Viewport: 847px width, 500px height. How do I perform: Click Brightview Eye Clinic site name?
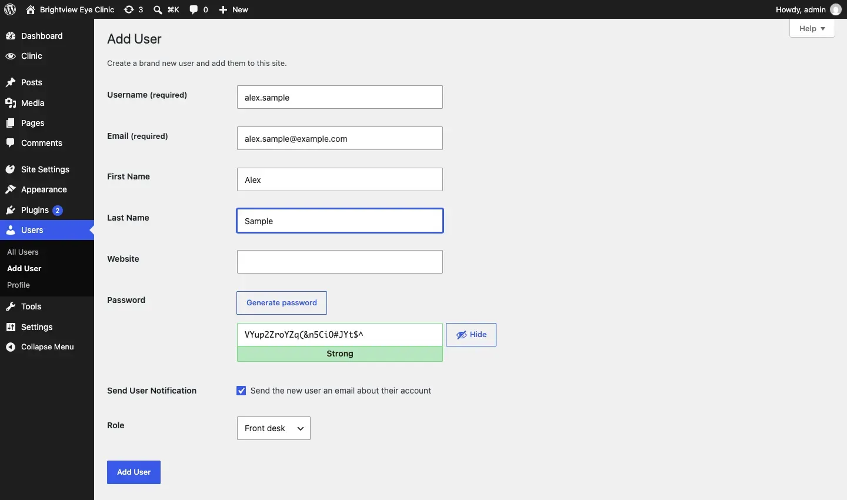click(77, 9)
